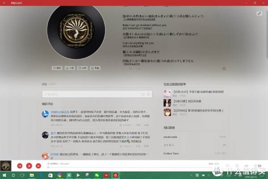Image resolution: width=268 pixels, height=179 pixels.
Task: Open the third commenter's orange-haired avatar
Action: tap(45, 156)
